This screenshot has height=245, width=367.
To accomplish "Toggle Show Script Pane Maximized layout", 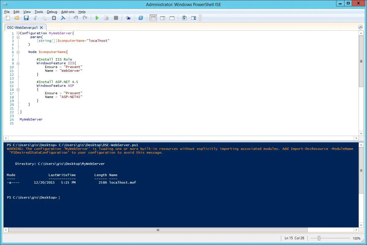I will (x=172, y=18).
